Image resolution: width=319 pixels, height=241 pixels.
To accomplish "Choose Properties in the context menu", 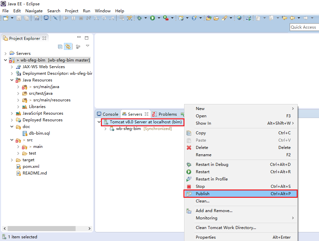I will (x=240, y=237).
